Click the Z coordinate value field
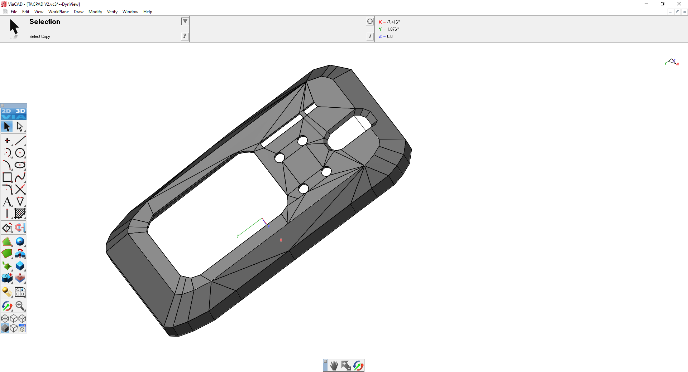The height and width of the screenshot is (372, 688). (x=391, y=36)
